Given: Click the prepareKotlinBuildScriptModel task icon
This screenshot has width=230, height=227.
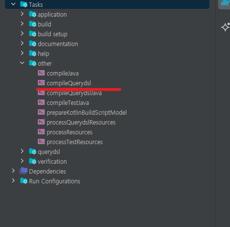Looking at the screenshot, I should pyautogui.click(x=41, y=112).
